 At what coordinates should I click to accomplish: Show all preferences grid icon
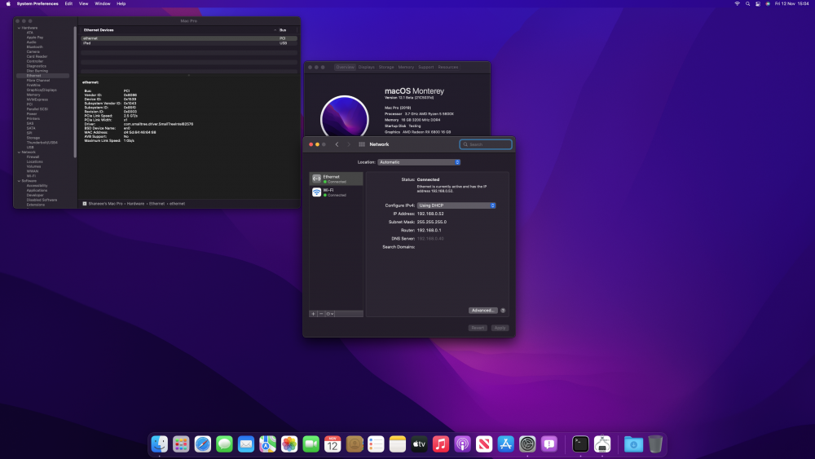click(x=362, y=144)
